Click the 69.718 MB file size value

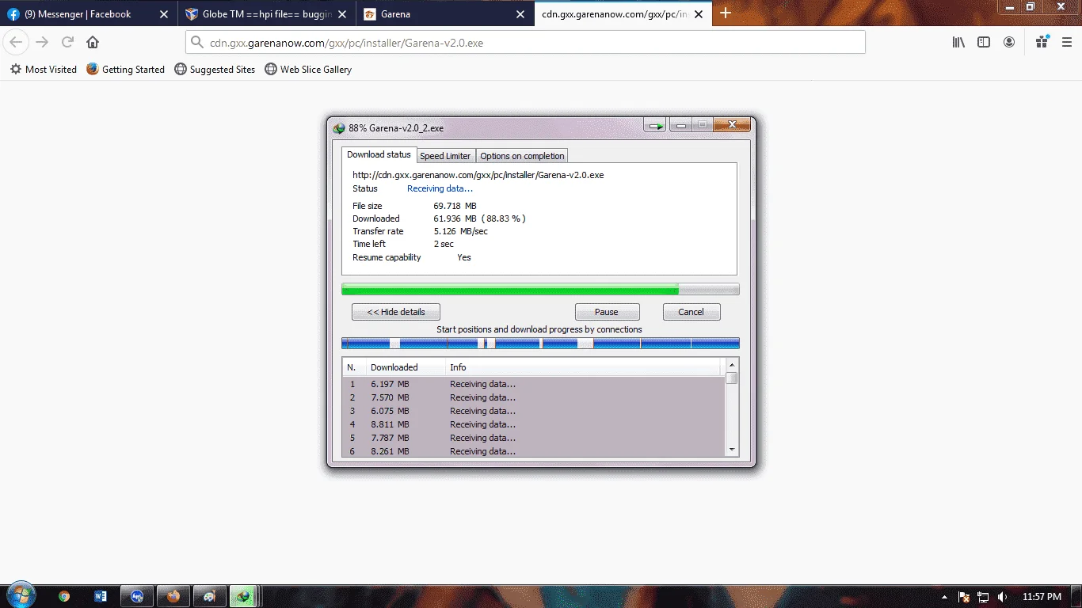[455, 206]
